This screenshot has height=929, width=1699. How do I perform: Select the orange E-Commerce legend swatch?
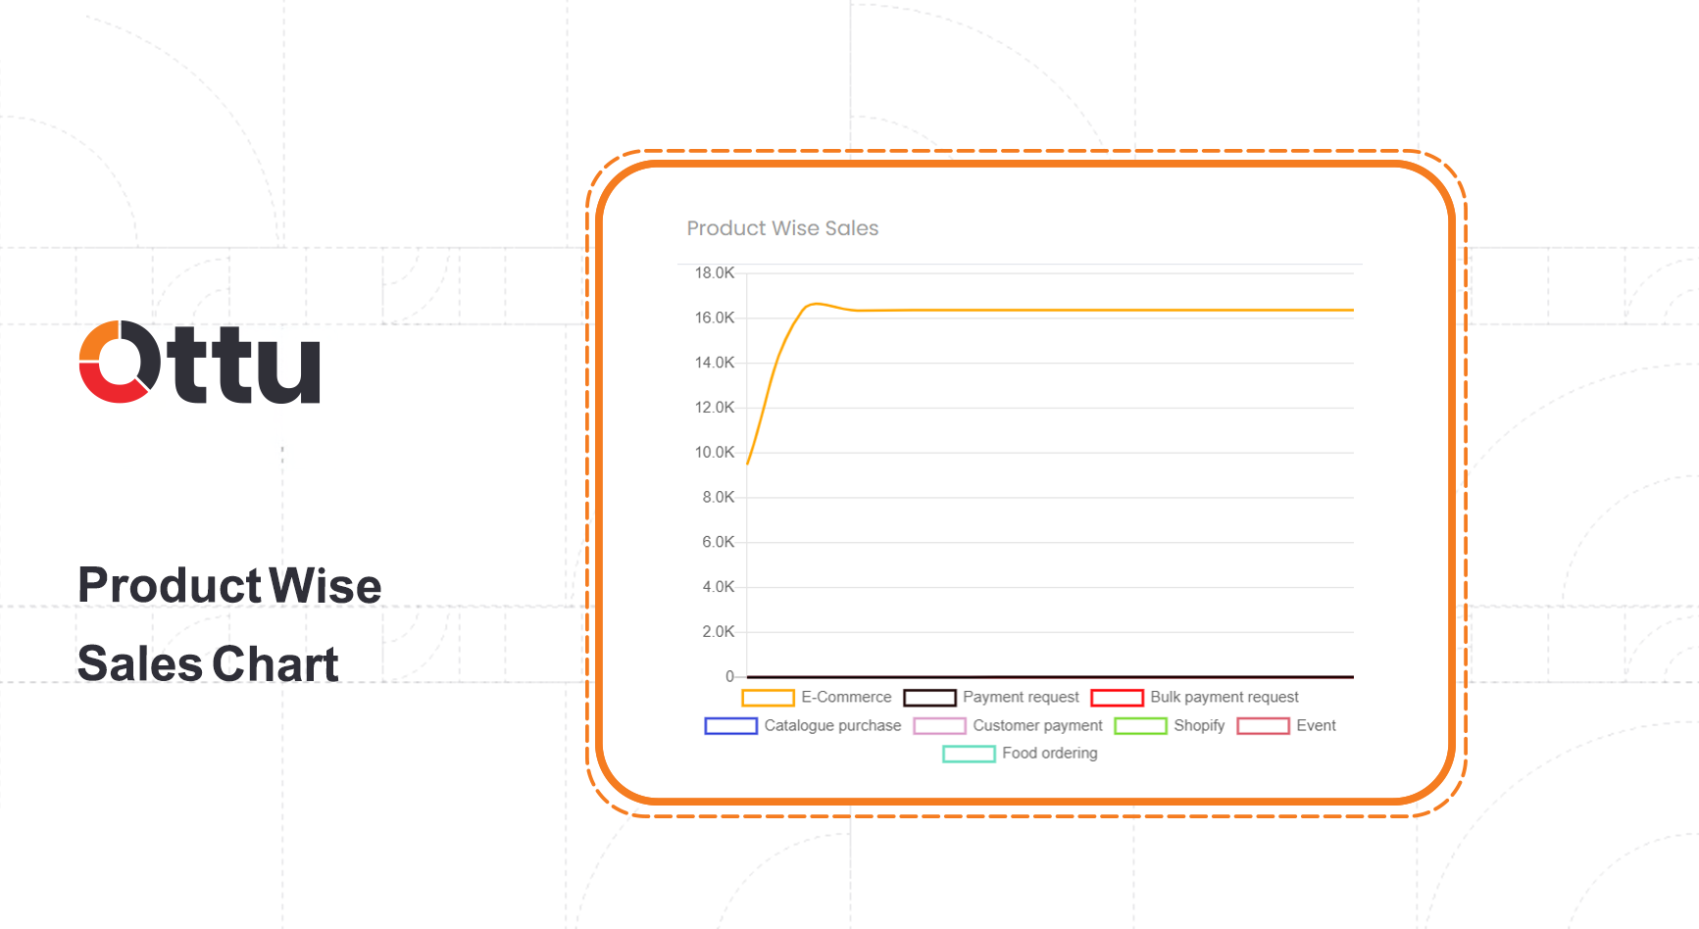tap(768, 698)
